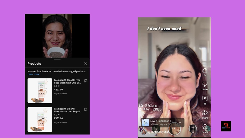The width and height of the screenshot is (245, 138).
Task: Open the Learn more link
Action: click(x=33, y=74)
